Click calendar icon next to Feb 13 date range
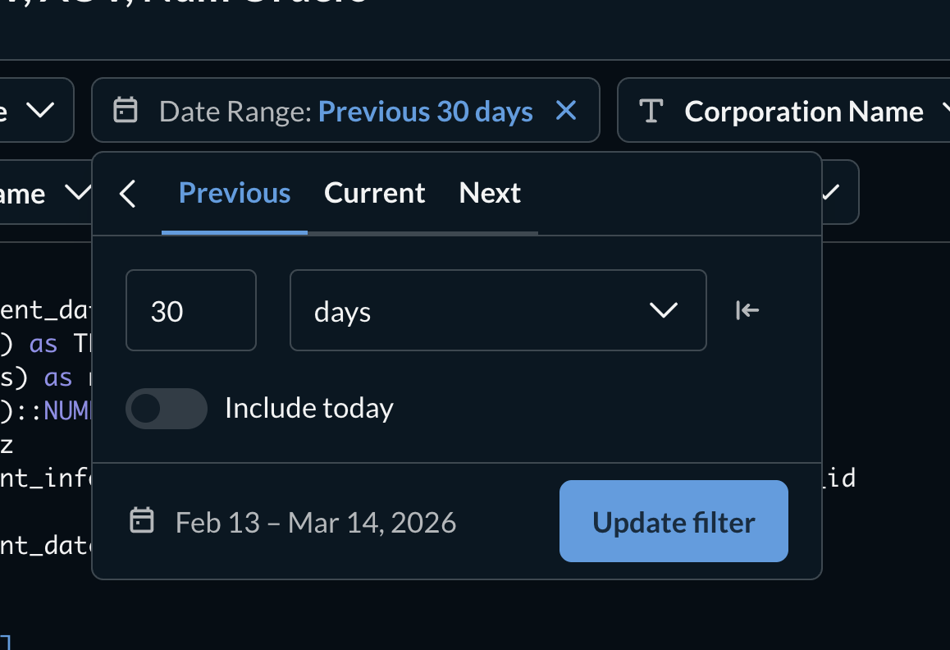This screenshot has height=650, width=950. click(x=143, y=521)
